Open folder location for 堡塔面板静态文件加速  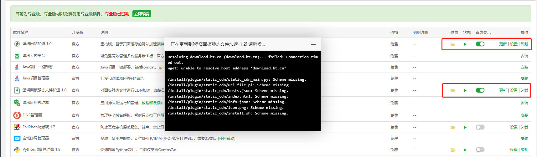pos(452,90)
